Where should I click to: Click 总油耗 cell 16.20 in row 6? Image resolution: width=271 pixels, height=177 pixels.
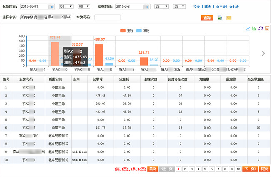pyautogui.click(x=127, y=128)
